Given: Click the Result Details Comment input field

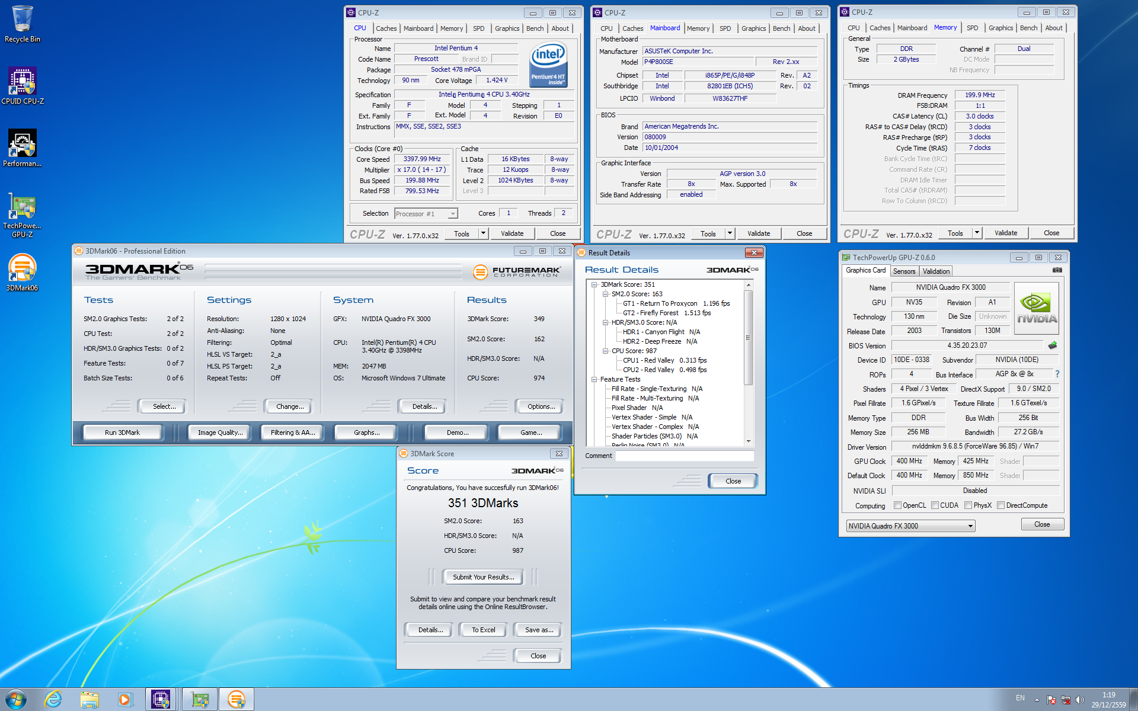Looking at the screenshot, I should coord(684,456).
